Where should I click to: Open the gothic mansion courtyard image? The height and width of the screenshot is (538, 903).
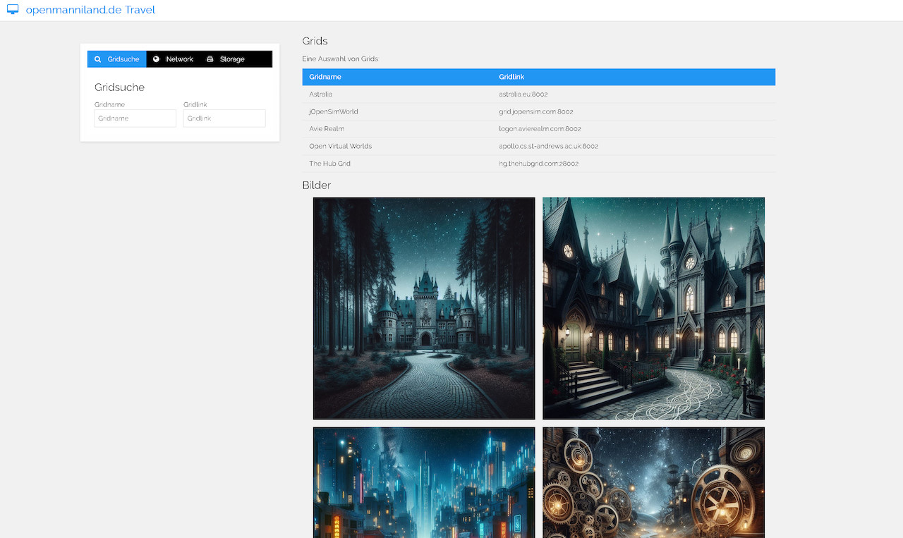click(653, 308)
